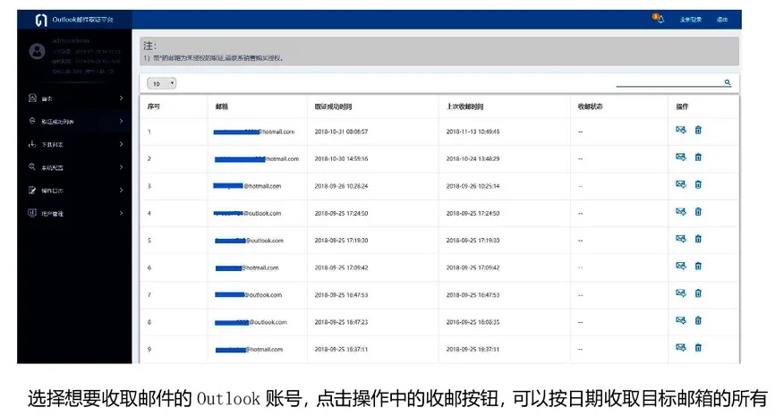Click the search magnifier icon above the table
Viewport: 775px width, 416px height.
(727, 82)
